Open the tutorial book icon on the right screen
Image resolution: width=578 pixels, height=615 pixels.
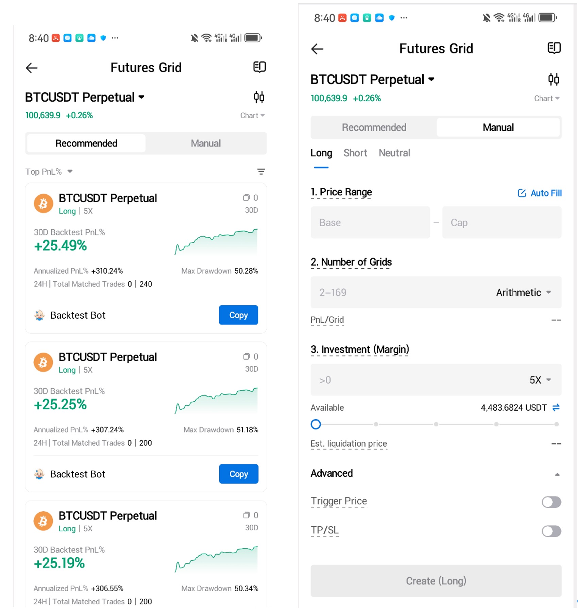pos(554,48)
